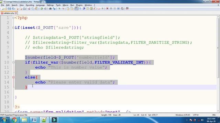Viewport: 220px width, 123px height.
Task: Open the Plugins menu
Action: point(79,5)
